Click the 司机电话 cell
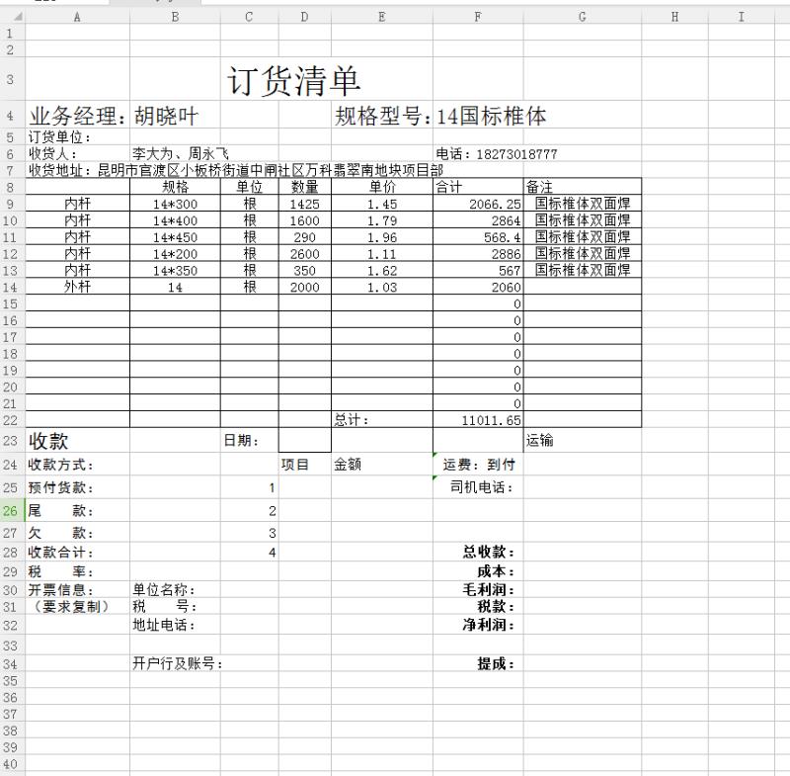Viewport: 790px width, 776px height. click(478, 487)
